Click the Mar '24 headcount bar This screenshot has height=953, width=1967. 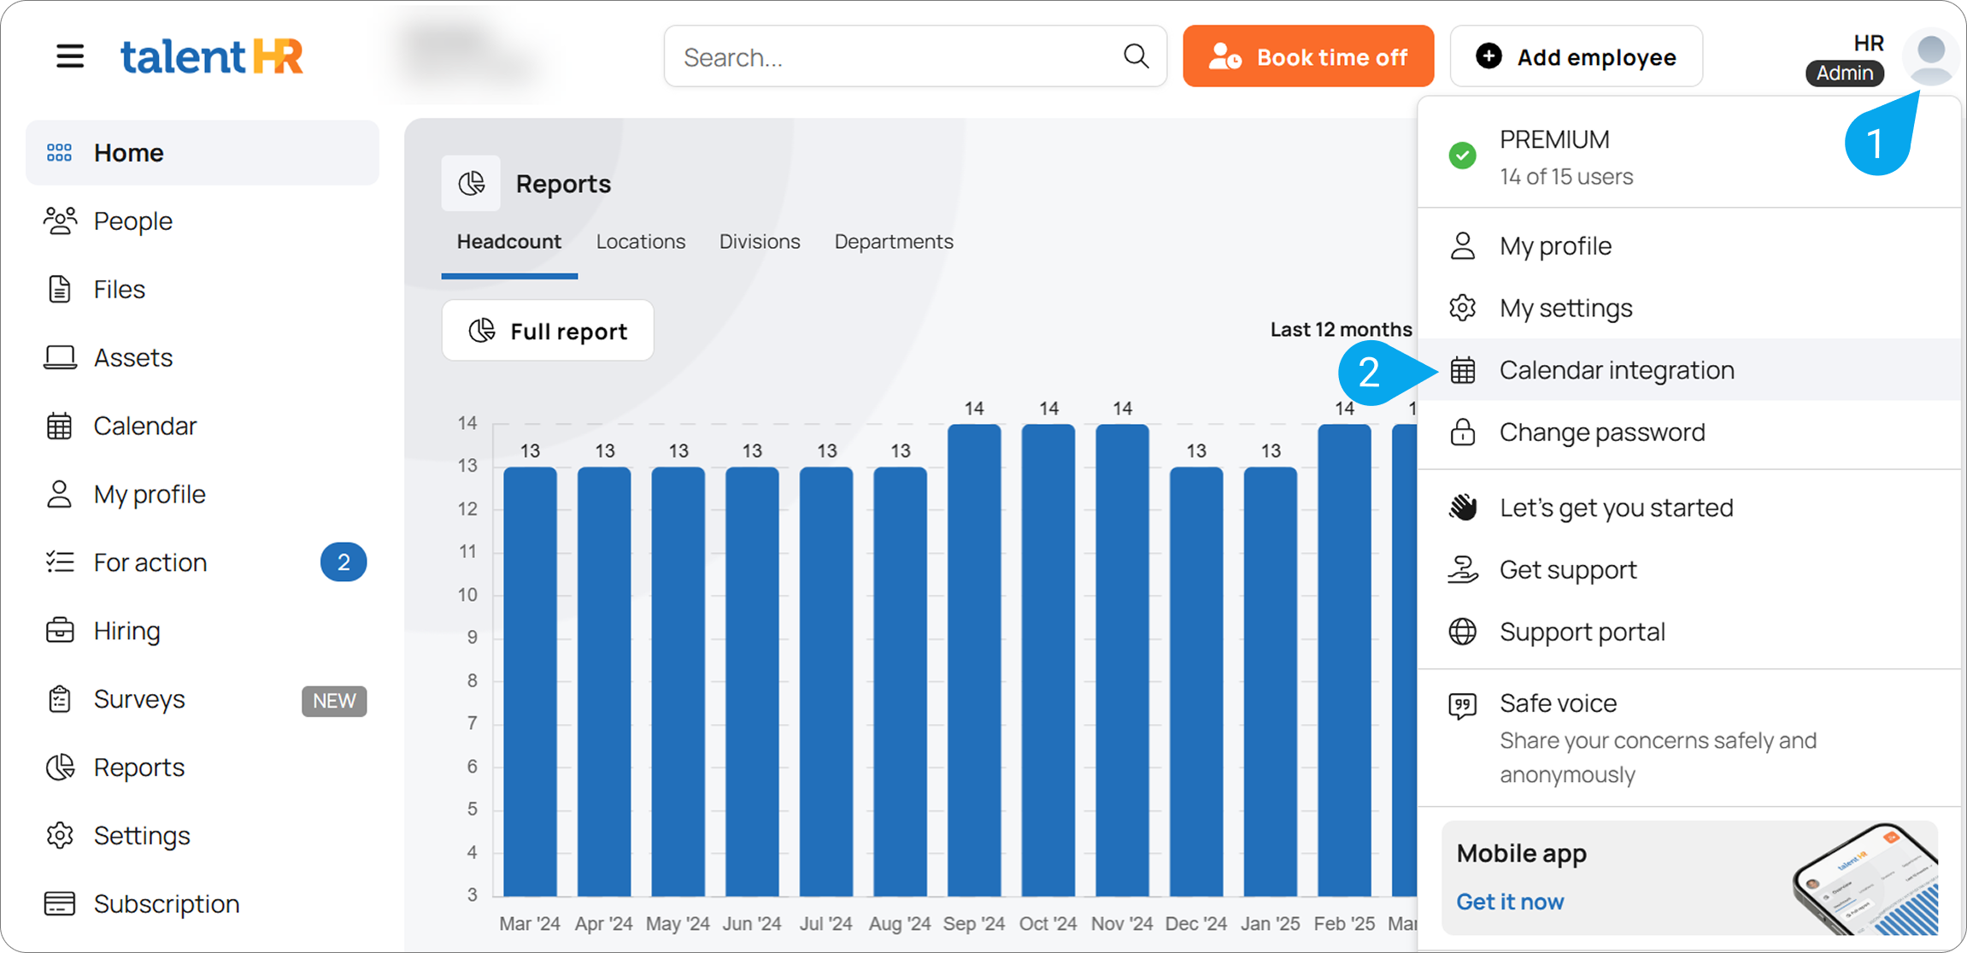point(530,681)
